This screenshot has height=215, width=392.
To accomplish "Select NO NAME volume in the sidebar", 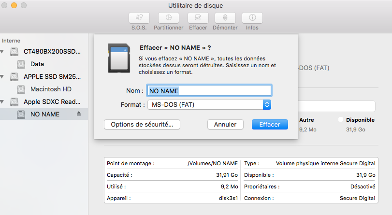I will [x=44, y=115].
